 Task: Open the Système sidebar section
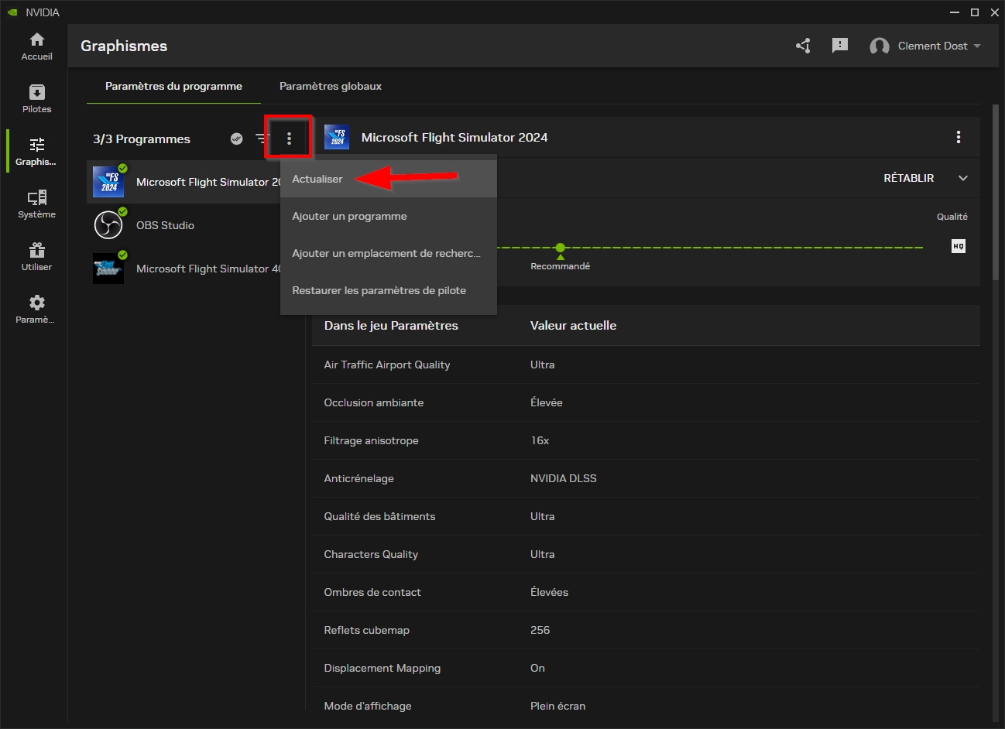[36, 204]
